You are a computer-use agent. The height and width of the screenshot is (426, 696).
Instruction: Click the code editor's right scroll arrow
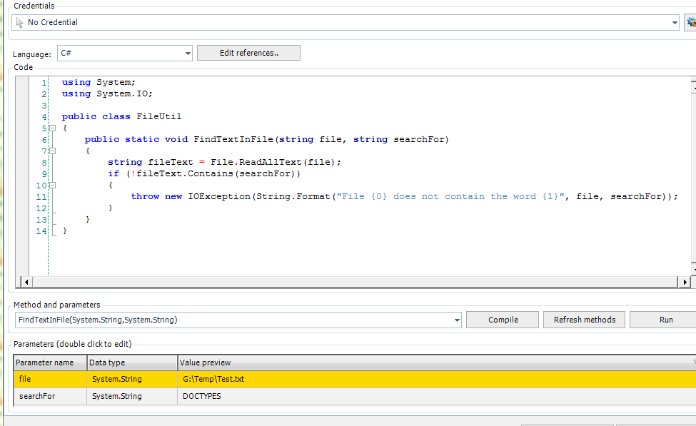click(685, 283)
